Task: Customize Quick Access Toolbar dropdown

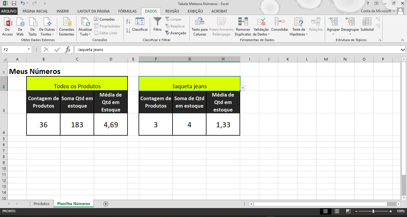Action: pyautogui.click(x=45, y=4)
